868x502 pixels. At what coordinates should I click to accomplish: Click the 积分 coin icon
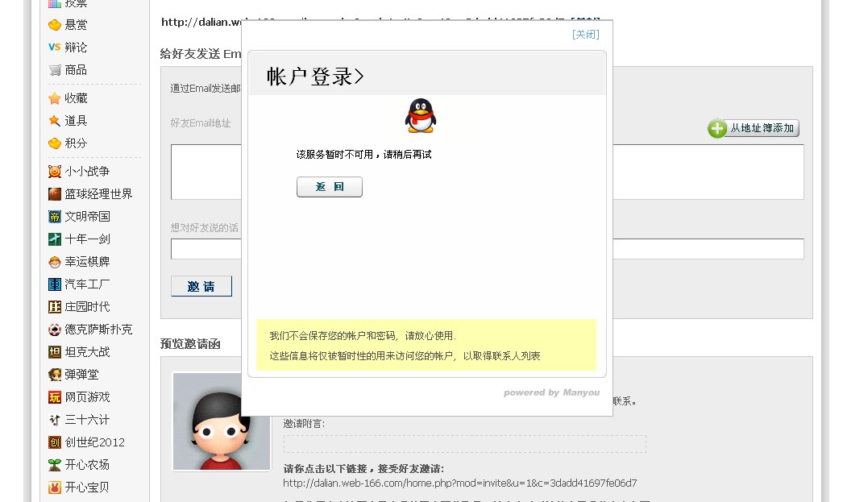pos(54,143)
